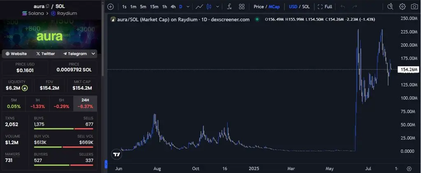Viewport: 421px width, 173px height.
Task: Click the BUYS versus SELLS ratio bar
Action: point(64,129)
